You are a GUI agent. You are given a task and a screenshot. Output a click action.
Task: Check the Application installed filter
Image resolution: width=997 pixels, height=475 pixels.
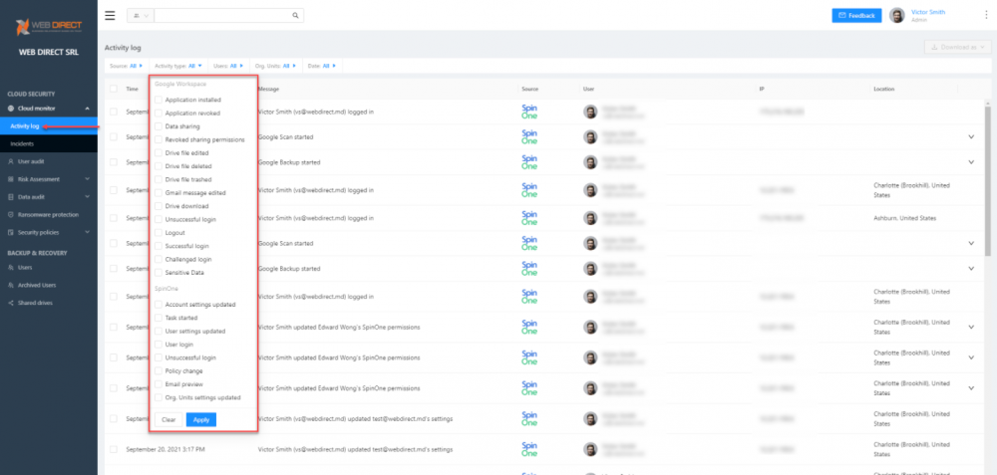[159, 100]
